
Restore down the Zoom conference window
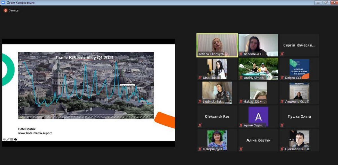tap(326, 3)
